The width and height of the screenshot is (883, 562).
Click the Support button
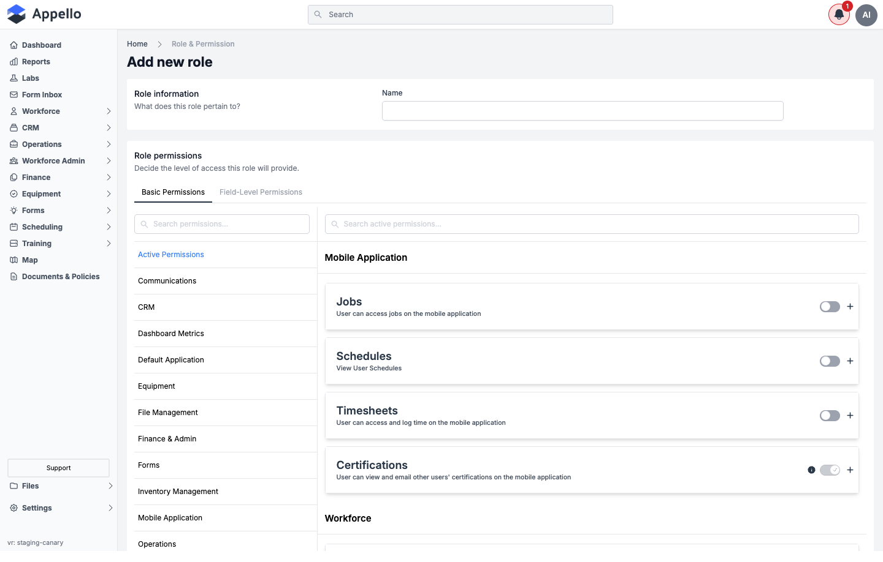tap(58, 468)
